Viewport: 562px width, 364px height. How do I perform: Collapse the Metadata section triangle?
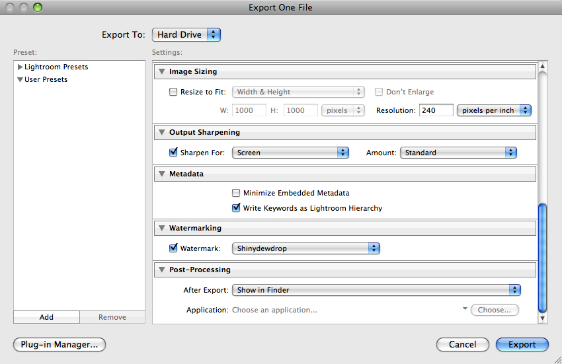click(162, 174)
